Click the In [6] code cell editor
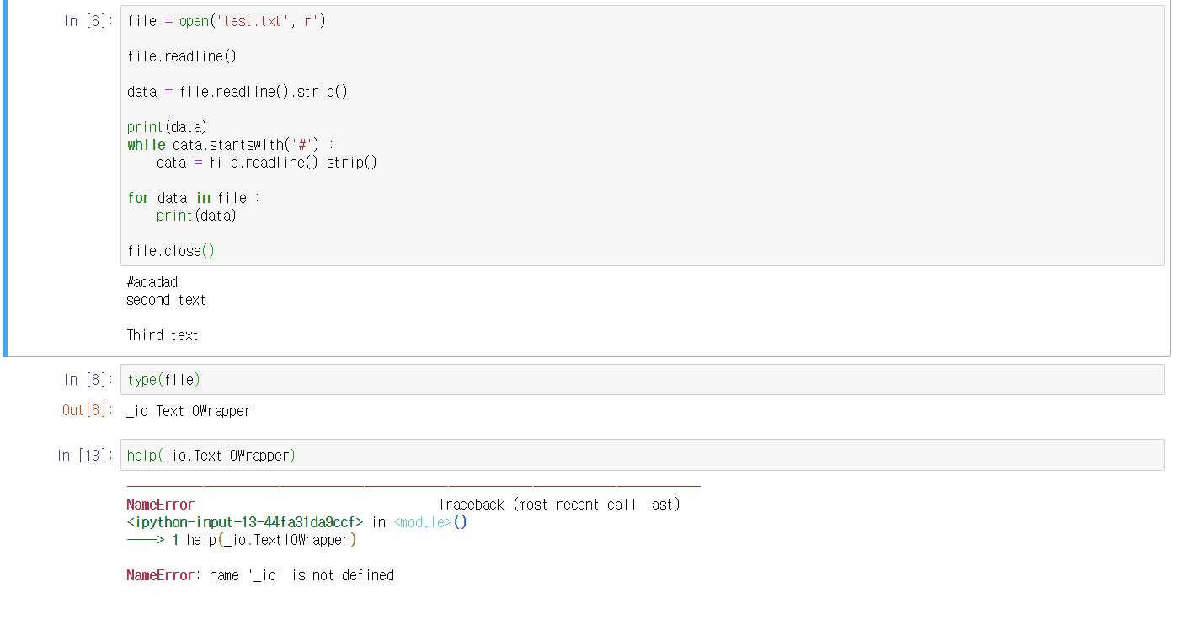 pyautogui.click(x=642, y=136)
